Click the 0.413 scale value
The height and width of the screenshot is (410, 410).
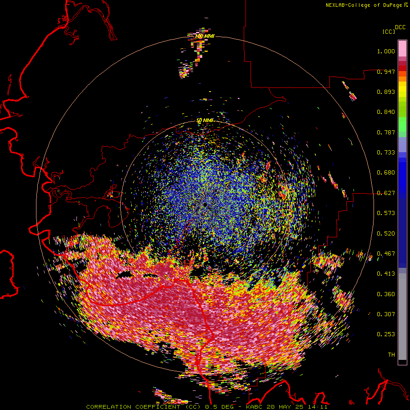click(x=386, y=274)
